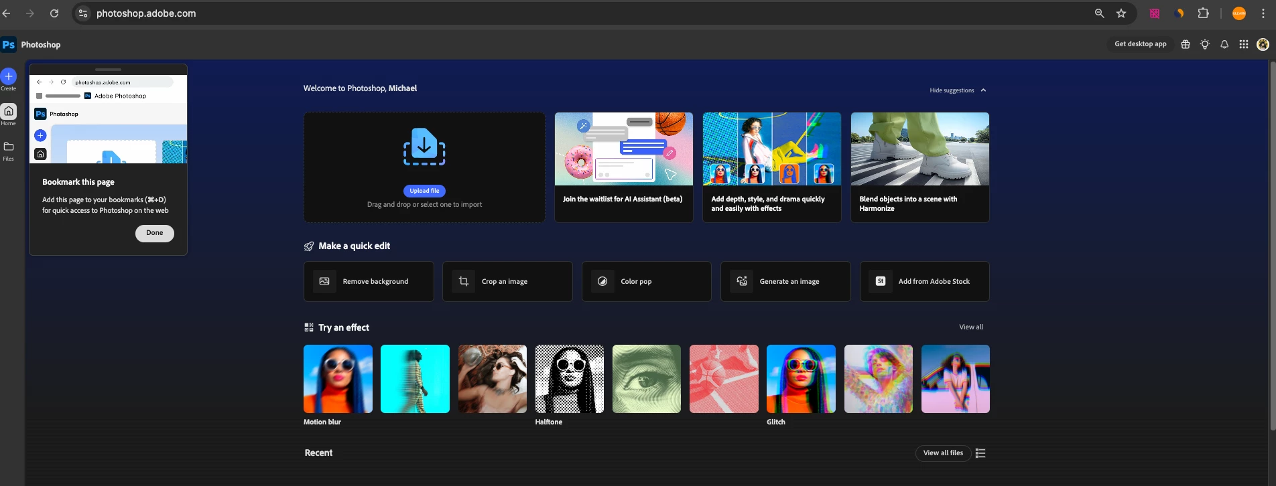This screenshot has width=1276, height=486.
Task: Select the red basketball effect thumbnail
Action: [x=724, y=379]
